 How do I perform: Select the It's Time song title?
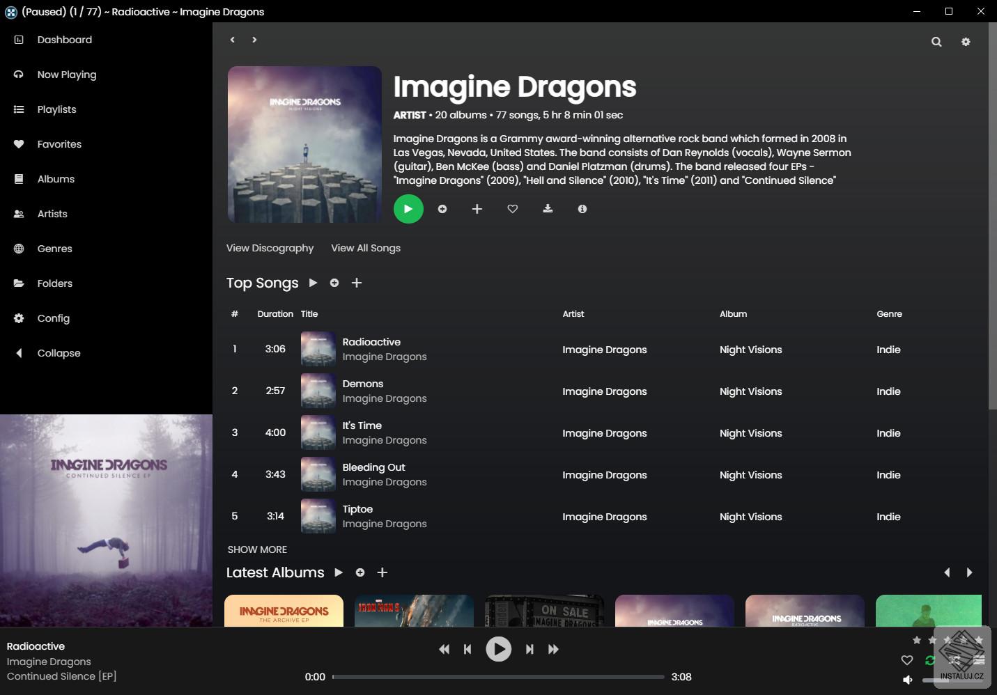[362, 425]
